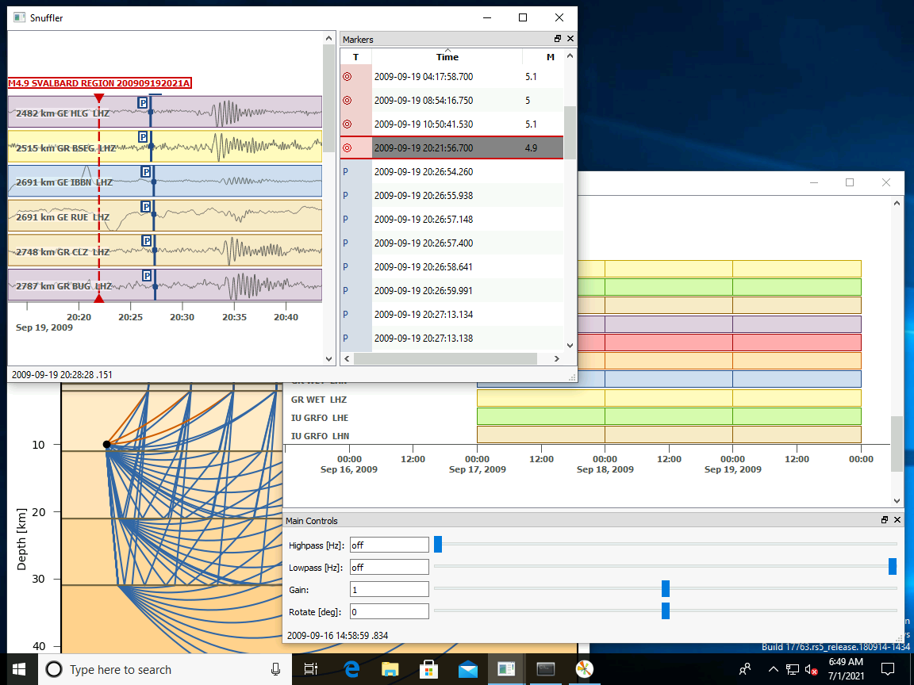914x685 pixels.
Task: Float the Markers panel with the undock icon
Action: (558, 39)
